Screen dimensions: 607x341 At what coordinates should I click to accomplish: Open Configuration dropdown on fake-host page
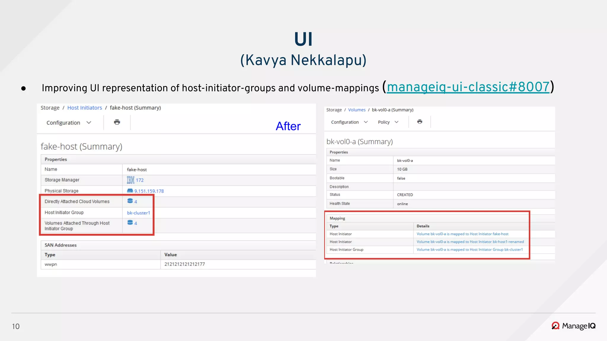pos(69,123)
